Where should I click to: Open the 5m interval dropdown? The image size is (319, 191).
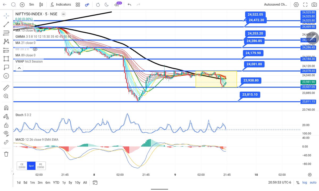click(x=32, y=5)
